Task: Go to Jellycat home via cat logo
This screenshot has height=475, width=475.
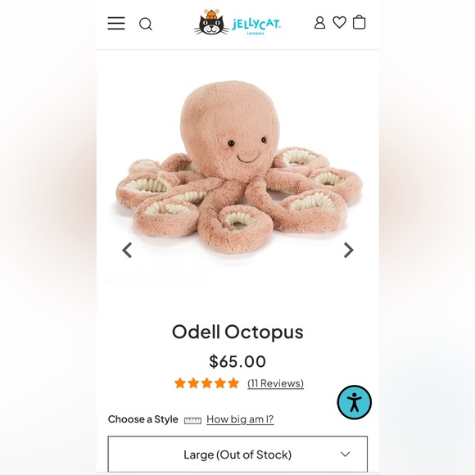Action: click(211, 22)
